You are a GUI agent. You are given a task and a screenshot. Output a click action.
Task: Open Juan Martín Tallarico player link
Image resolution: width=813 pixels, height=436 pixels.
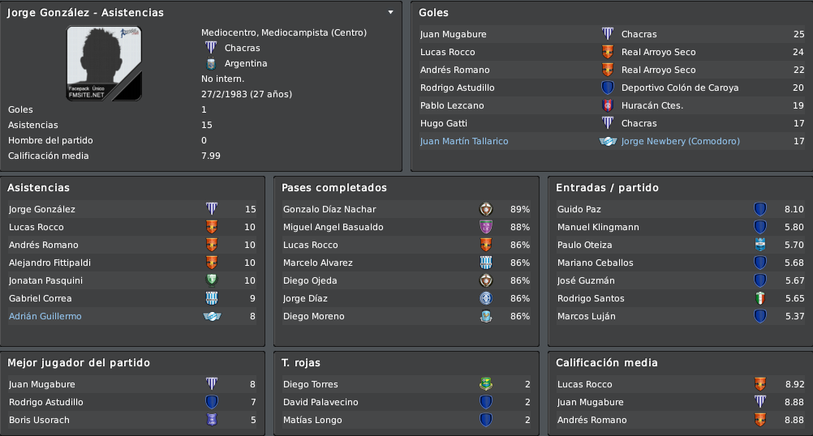(x=464, y=141)
